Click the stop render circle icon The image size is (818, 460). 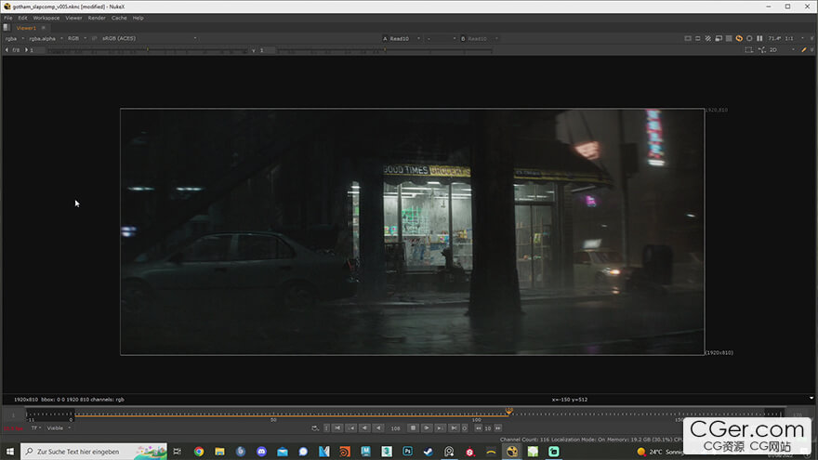tap(749, 38)
